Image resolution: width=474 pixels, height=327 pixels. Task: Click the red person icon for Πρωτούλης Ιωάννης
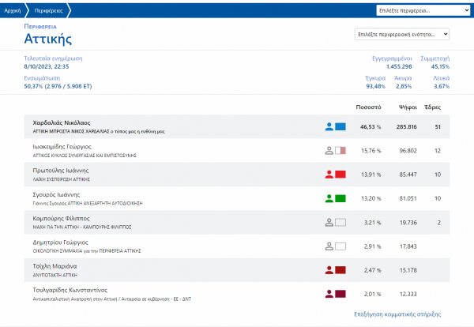pyautogui.click(x=329, y=174)
